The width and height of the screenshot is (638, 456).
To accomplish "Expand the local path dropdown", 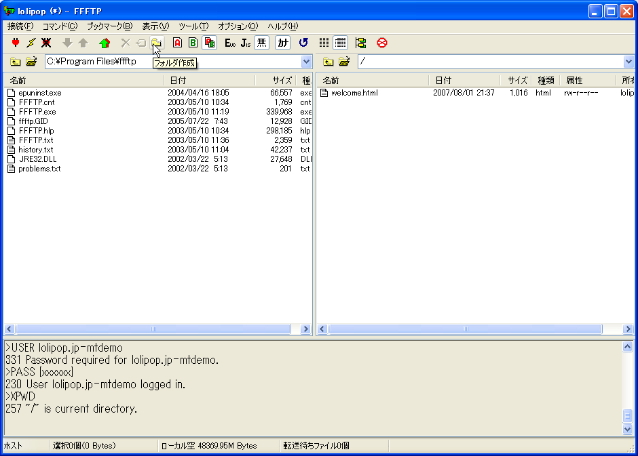I will [306, 62].
